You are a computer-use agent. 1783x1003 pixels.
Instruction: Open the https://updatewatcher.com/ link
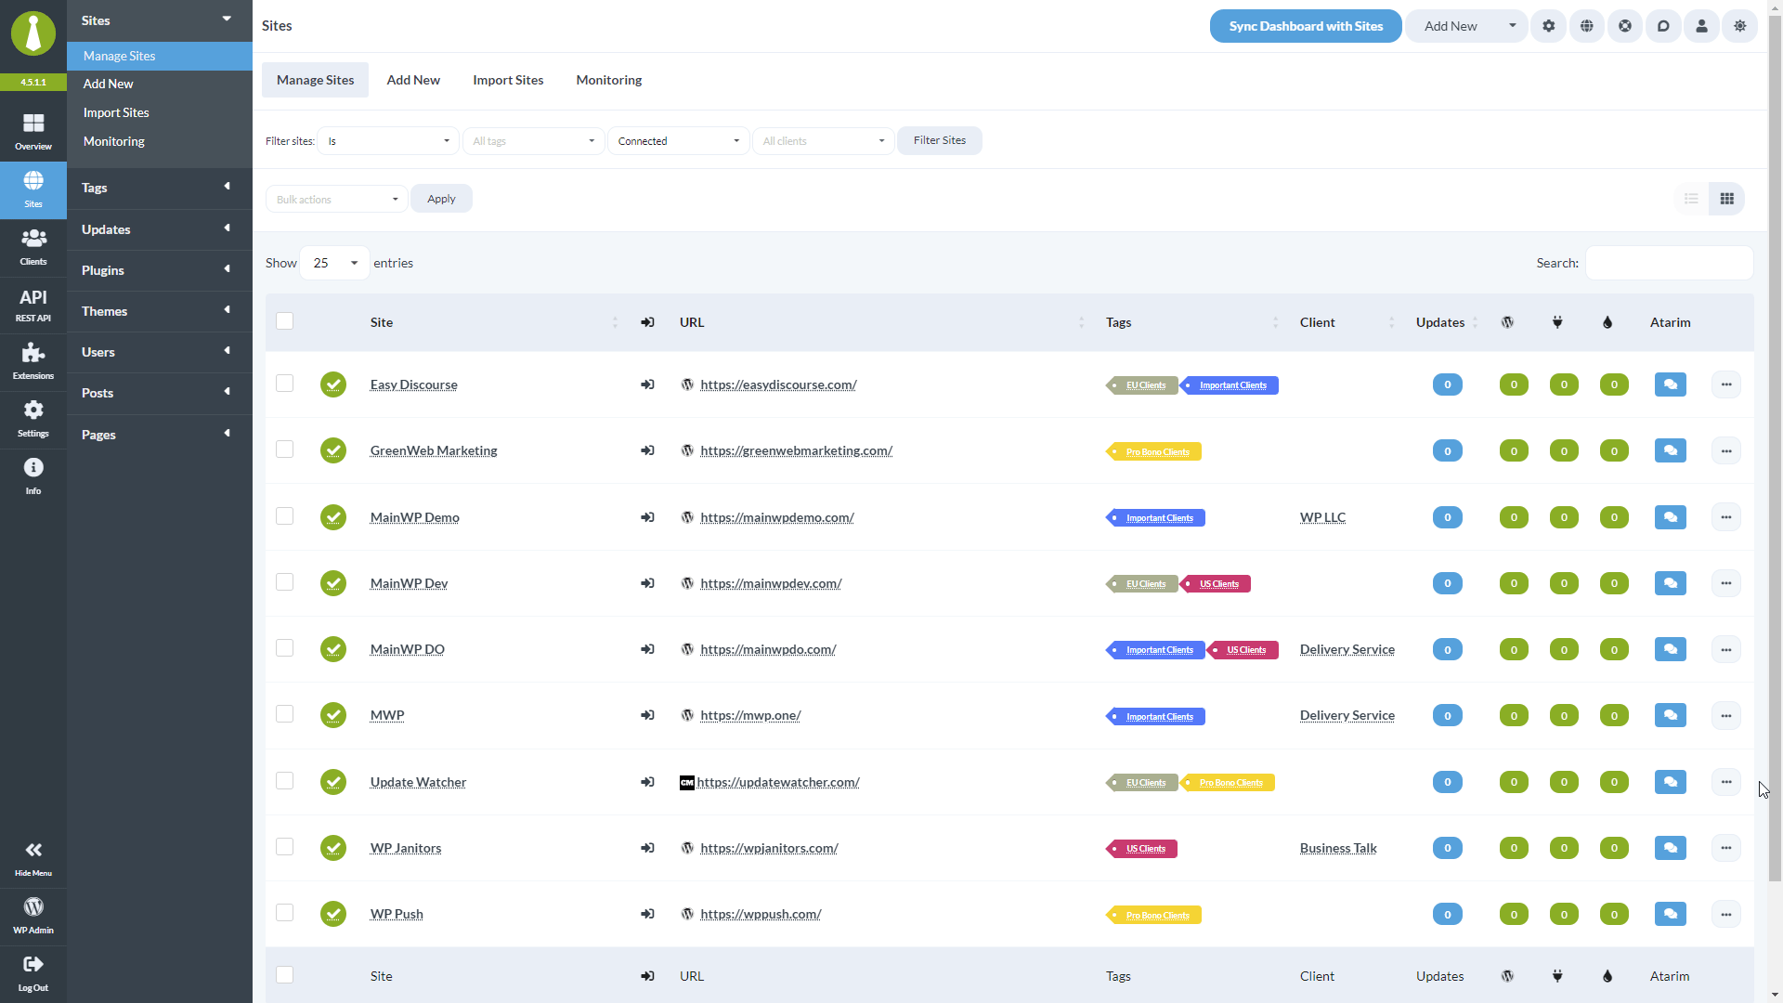[777, 782]
